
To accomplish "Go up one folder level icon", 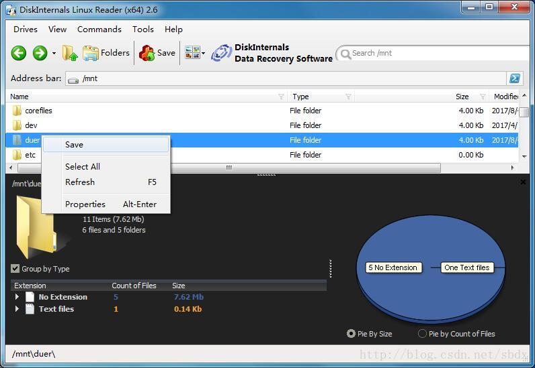I will click(70, 53).
